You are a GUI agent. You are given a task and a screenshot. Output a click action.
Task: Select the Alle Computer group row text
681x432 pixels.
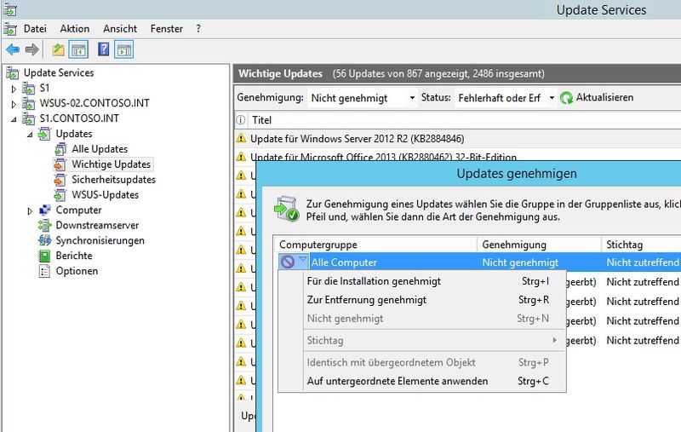pos(344,262)
